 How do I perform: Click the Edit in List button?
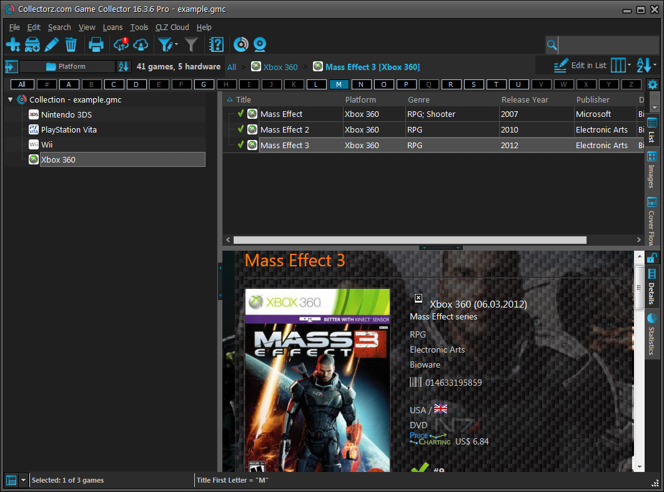pyautogui.click(x=580, y=65)
